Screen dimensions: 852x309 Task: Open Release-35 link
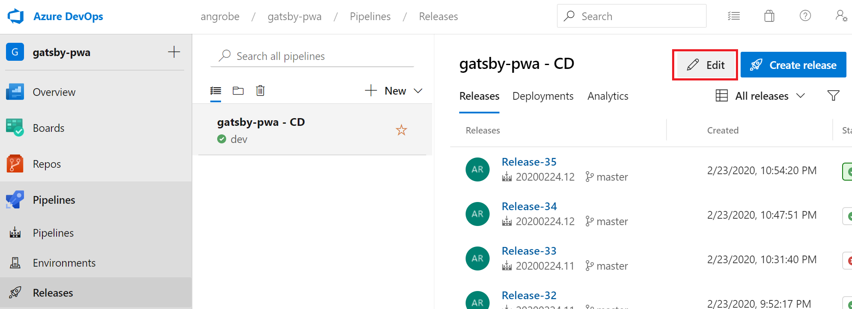pyautogui.click(x=529, y=162)
